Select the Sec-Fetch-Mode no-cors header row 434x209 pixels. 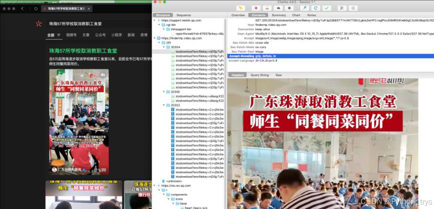click(x=330, y=47)
